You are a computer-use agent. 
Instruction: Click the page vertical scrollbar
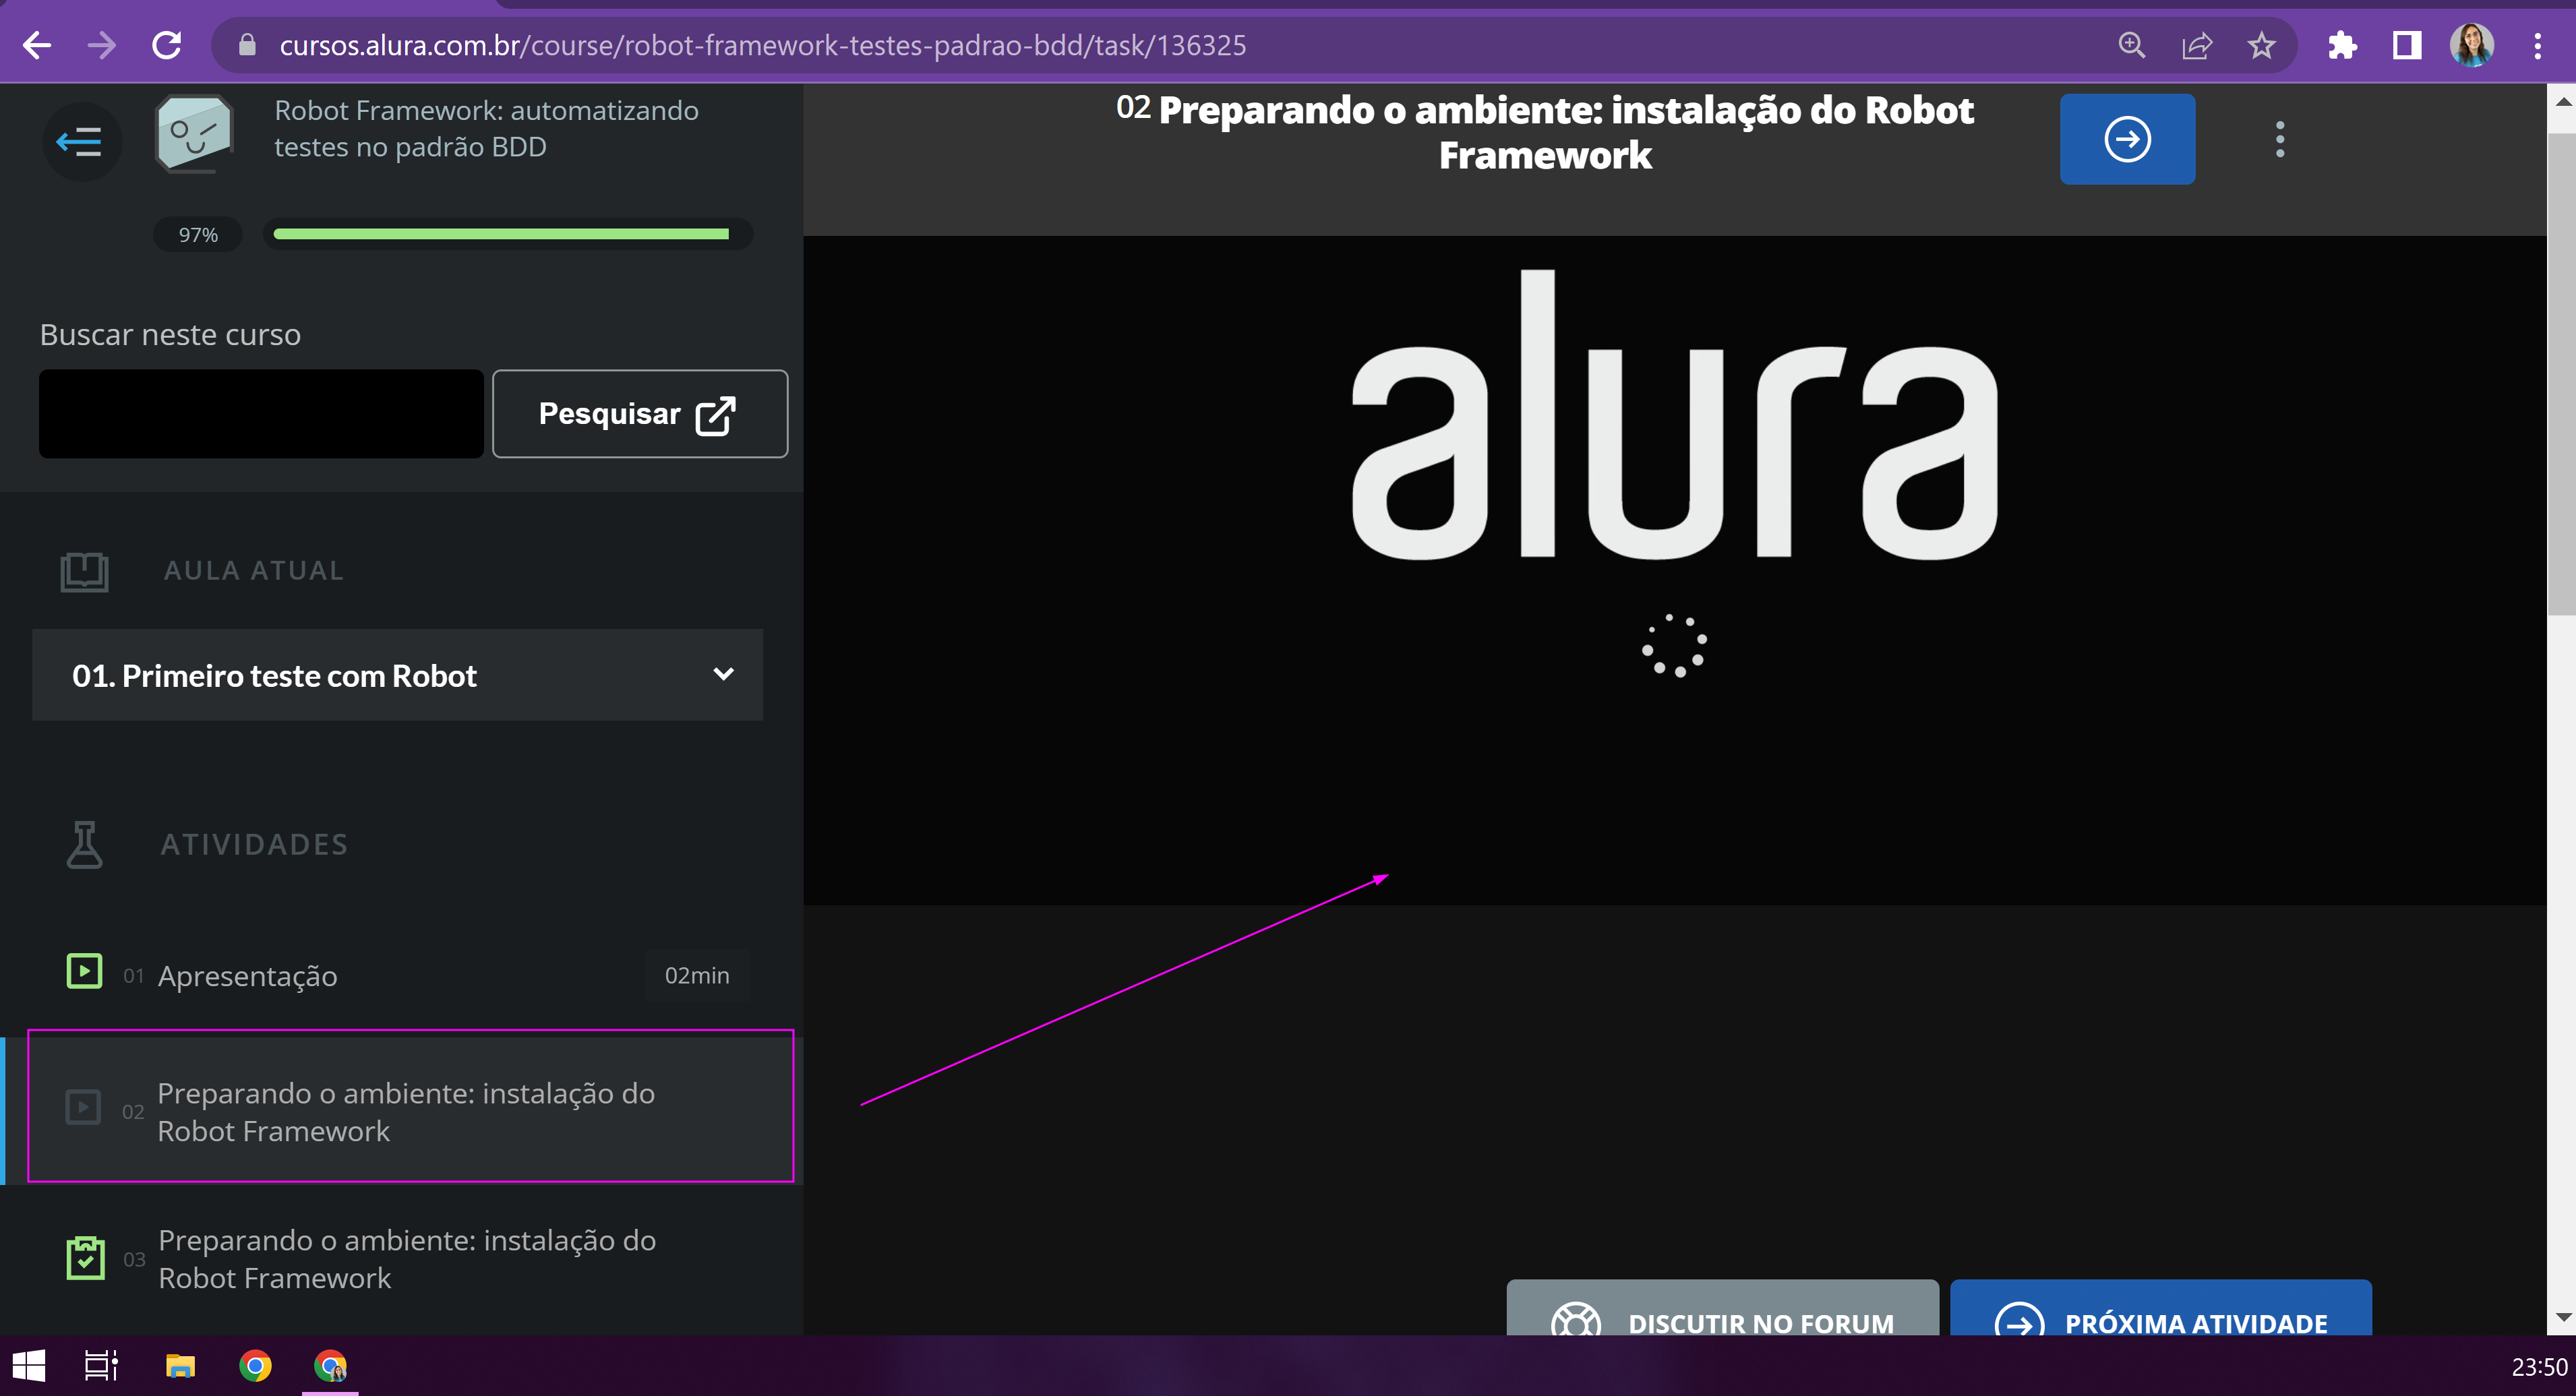(x=2561, y=375)
